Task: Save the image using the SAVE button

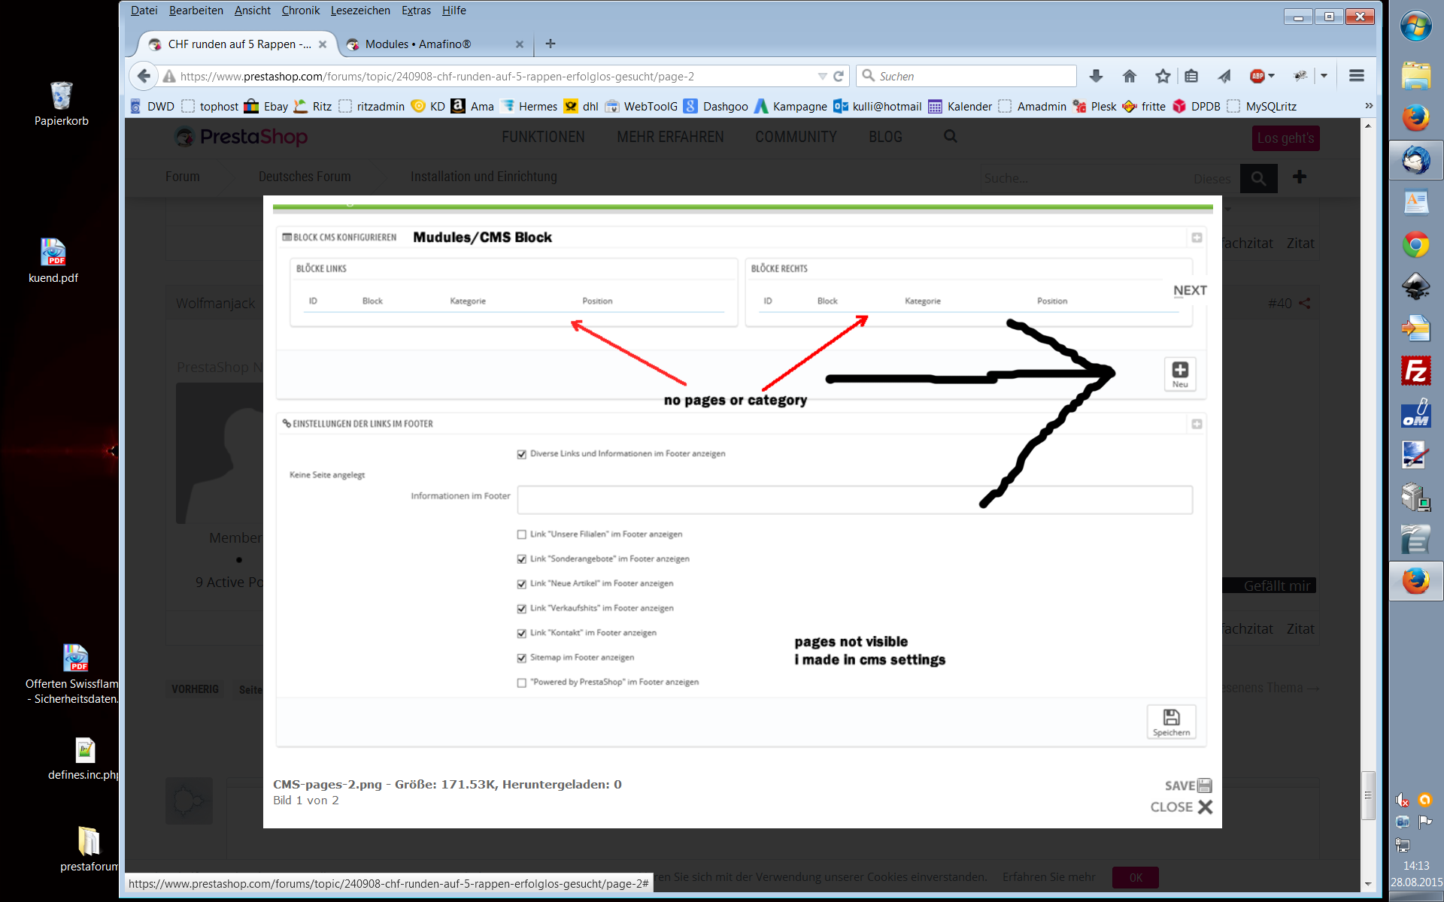Action: (1188, 785)
